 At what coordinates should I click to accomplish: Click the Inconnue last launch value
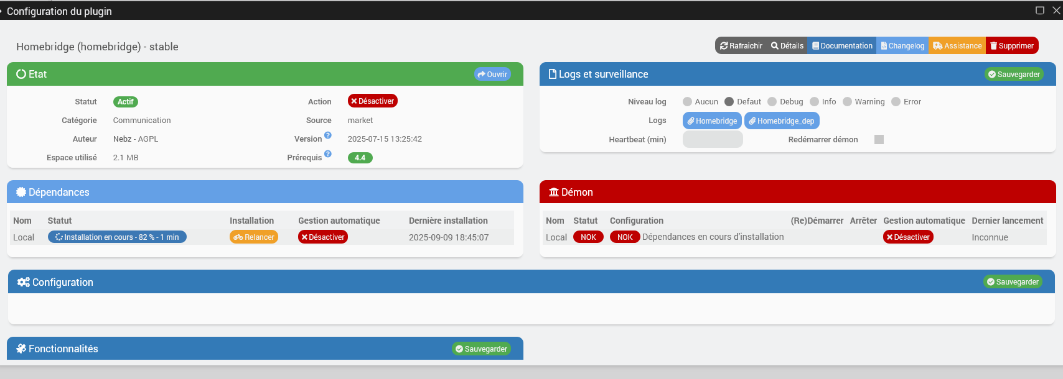pyautogui.click(x=990, y=237)
